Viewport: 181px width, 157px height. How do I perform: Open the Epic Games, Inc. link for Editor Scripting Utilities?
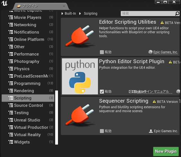(166, 52)
